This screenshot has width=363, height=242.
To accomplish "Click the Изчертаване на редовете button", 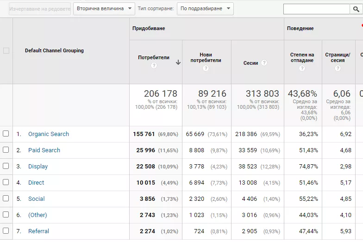I will (x=40, y=9).
